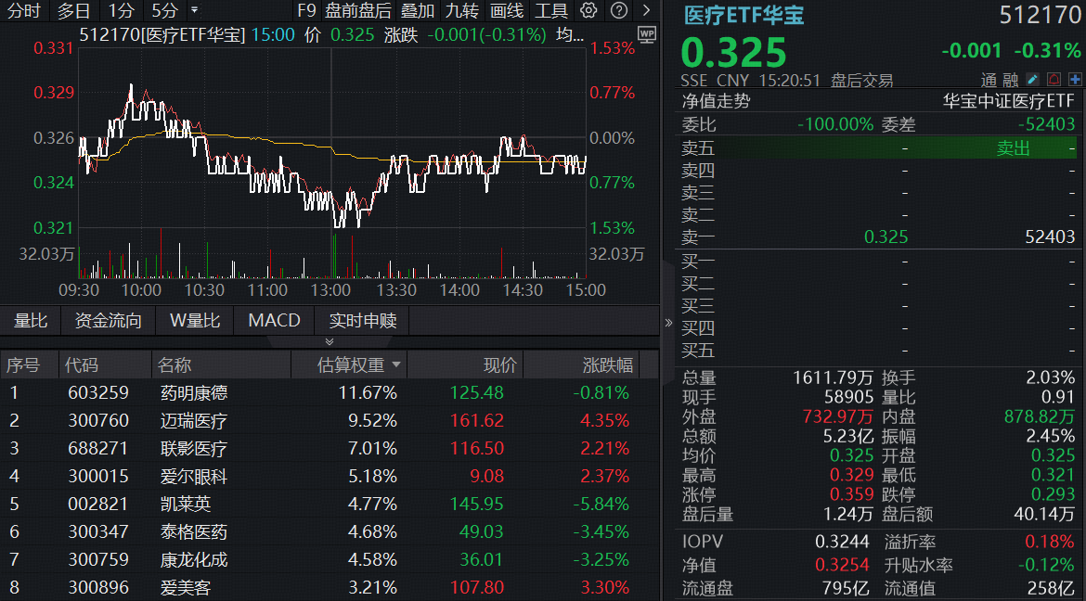This screenshot has width=1086, height=601.
Task: Collapse side panel with double-arrow handle
Action: (668, 322)
